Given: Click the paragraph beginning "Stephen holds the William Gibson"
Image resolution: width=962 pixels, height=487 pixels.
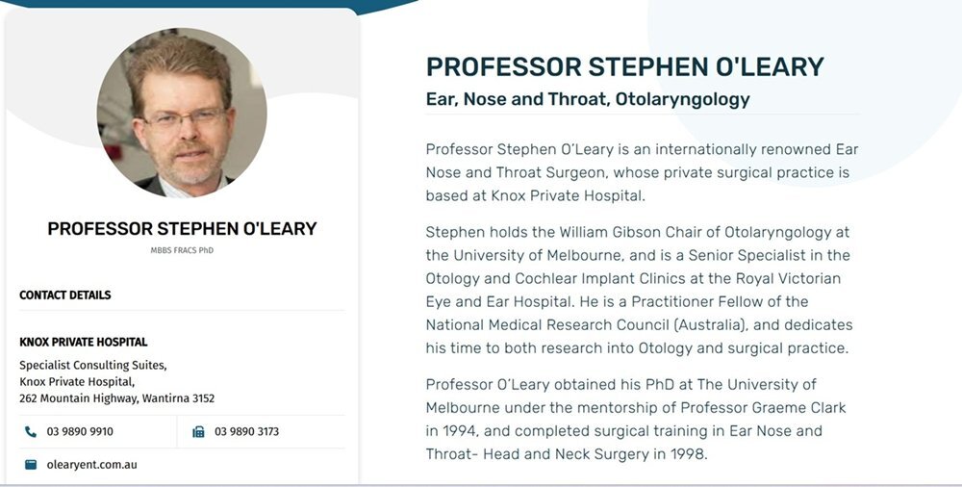Looking at the screenshot, I should tap(639, 290).
